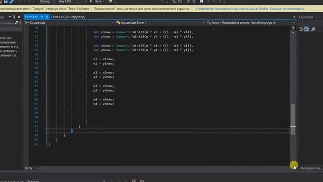
Task: Click the categorized view icon in Properties panel
Action: pos(301,29)
